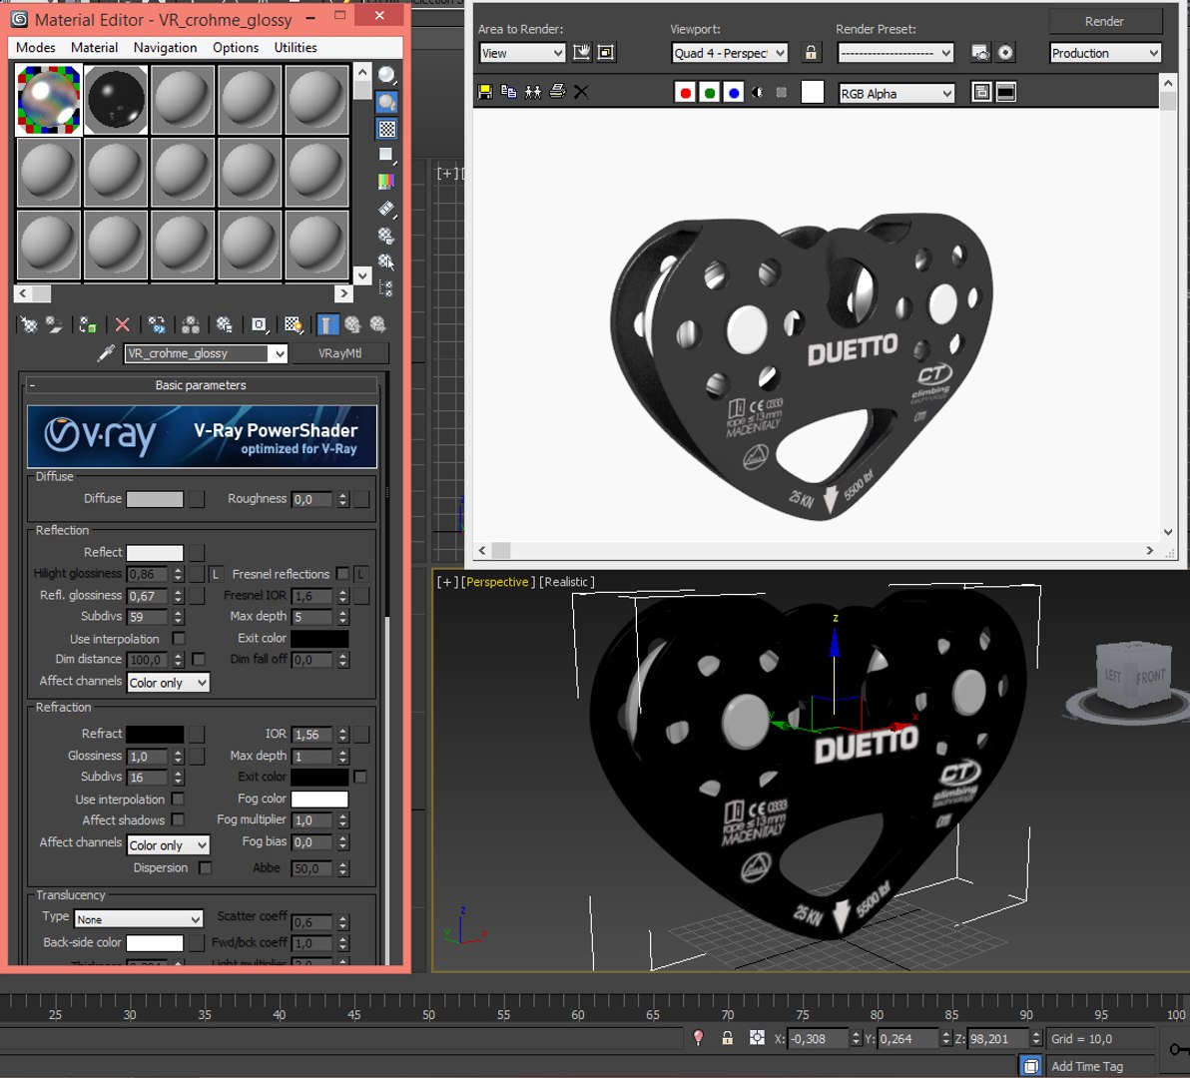Open the Navigation menu
This screenshot has height=1078, width=1190.
tap(165, 47)
